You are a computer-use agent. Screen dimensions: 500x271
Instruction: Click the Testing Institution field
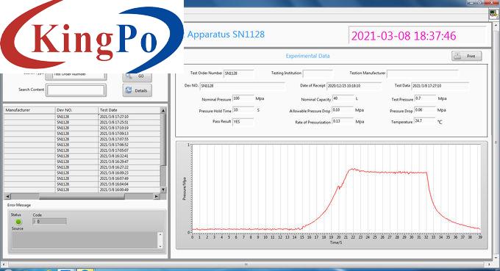pos(318,73)
